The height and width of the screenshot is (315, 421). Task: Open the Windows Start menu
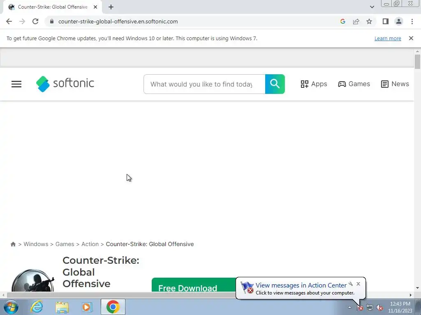[11, 307]
